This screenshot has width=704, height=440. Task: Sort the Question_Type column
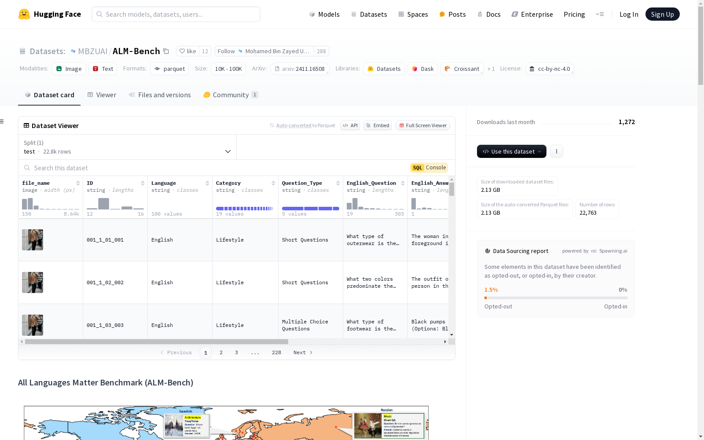[338, 183]
